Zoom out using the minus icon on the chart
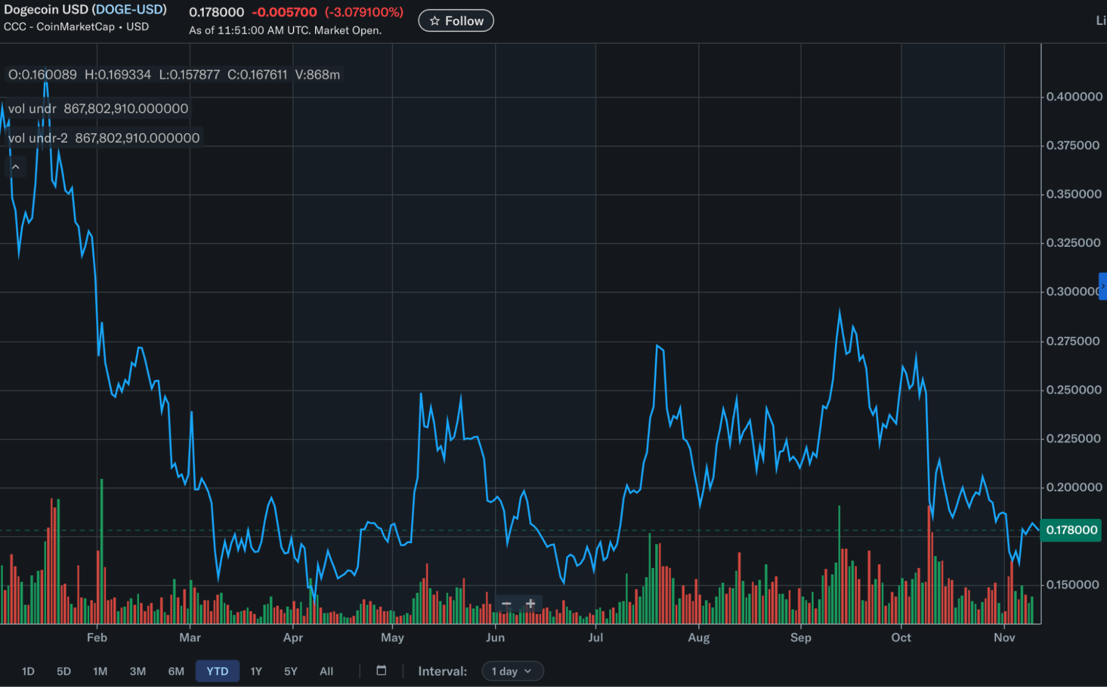Viewport: 1107px width, 687px height. point(506,603)
